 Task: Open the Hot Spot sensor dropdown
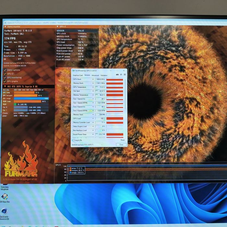[x=93, y=91]
